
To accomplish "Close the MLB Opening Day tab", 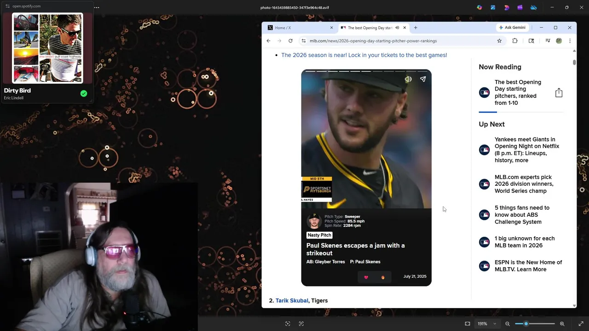I will [x=404, y=28].
